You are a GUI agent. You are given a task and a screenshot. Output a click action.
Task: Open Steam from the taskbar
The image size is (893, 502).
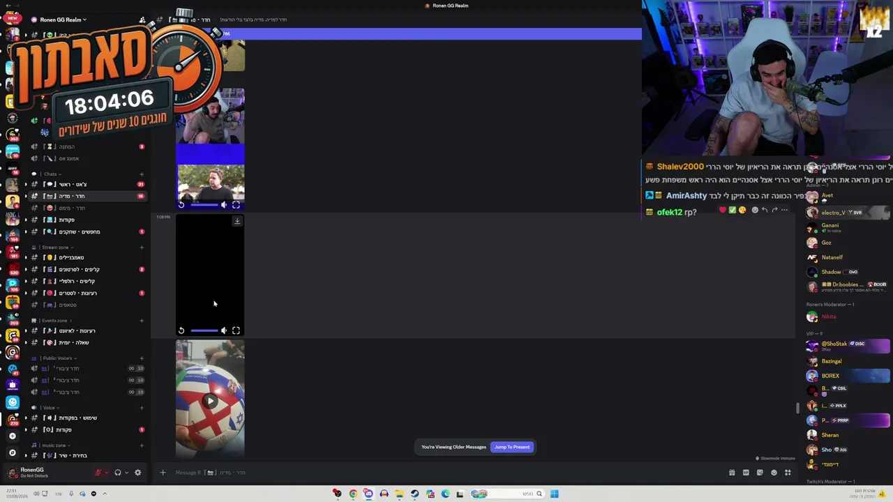click(x=414, y=494)
